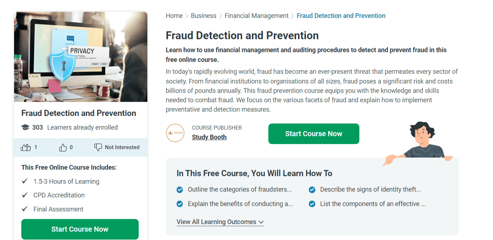The width and height of the screenshot is (493, 240).
Task: Click the chevron after Financial Management breadcrumb
Action: [293, 15]
